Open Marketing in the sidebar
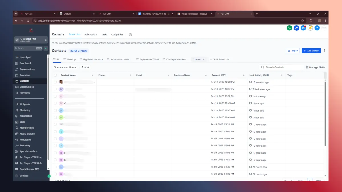 click(x=25, y=110)
